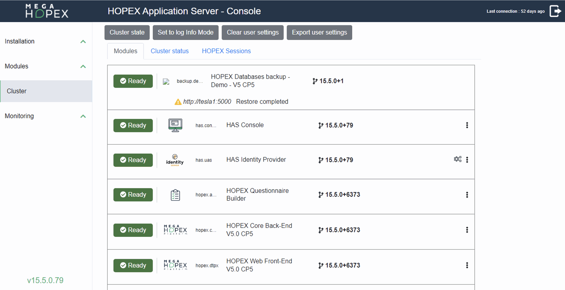Screen dimensions: 565x290
Task: Collapse the Modules sidebar section
Action: pos(83,66)
